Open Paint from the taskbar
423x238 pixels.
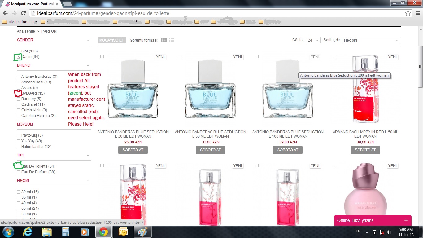click(142, 232)
